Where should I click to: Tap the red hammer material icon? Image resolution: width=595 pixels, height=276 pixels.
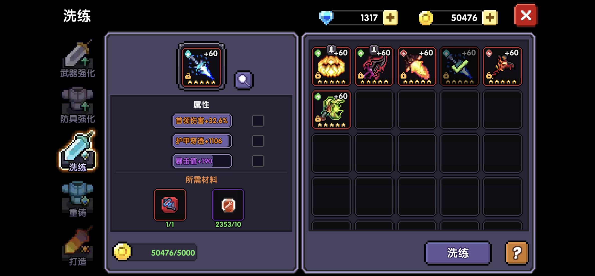[170, 205]
